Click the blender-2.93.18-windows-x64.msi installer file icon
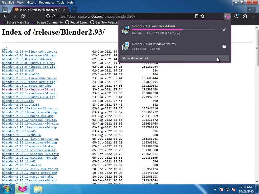The height and width of the screenshot is (194, 259). coord(125,46)
